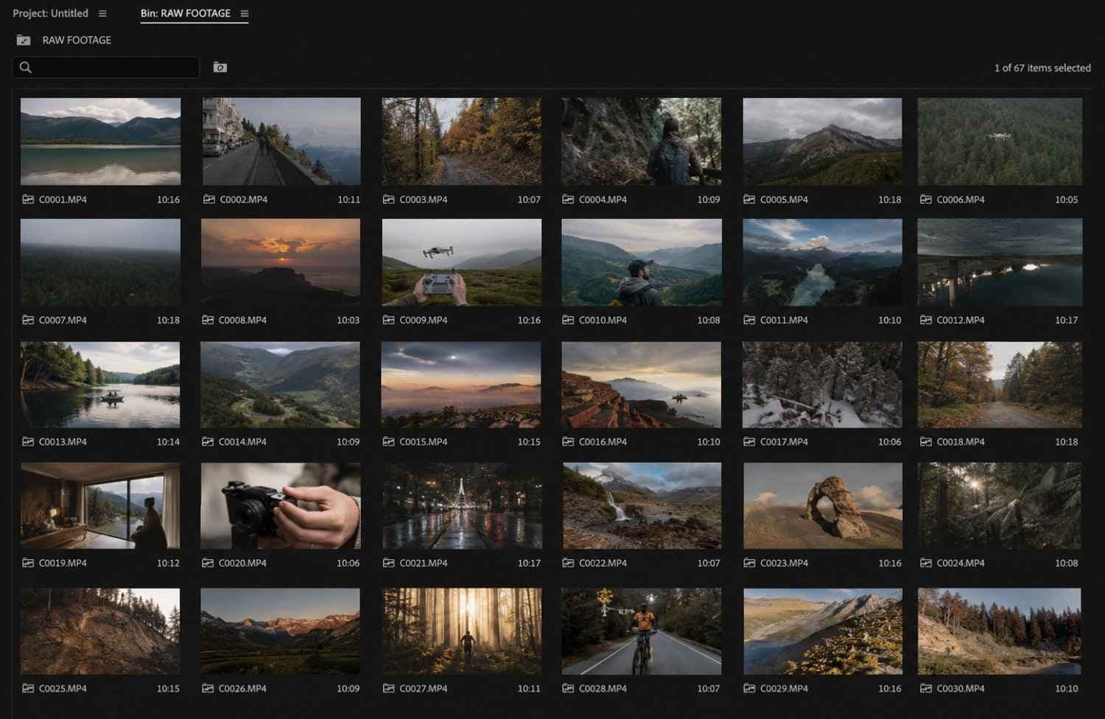Viewport: 1105px width, 719px height.
Task: Click the clip badge icon beside C0017.MP4
Action: point(749,442)
